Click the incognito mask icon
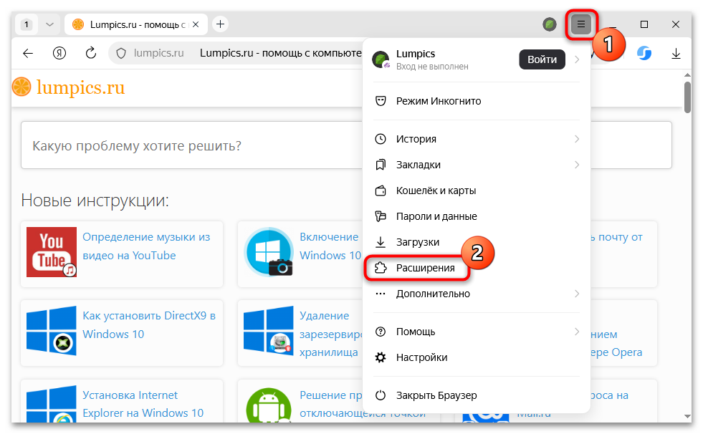703x434 pixels. pos(381,101)
